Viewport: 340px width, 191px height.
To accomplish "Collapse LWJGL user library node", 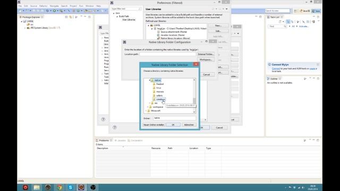I will 149,25.
